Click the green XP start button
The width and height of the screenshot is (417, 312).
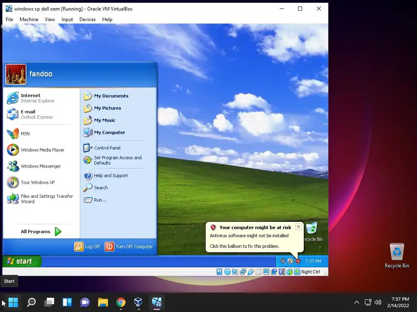click(x=22, y=261)
